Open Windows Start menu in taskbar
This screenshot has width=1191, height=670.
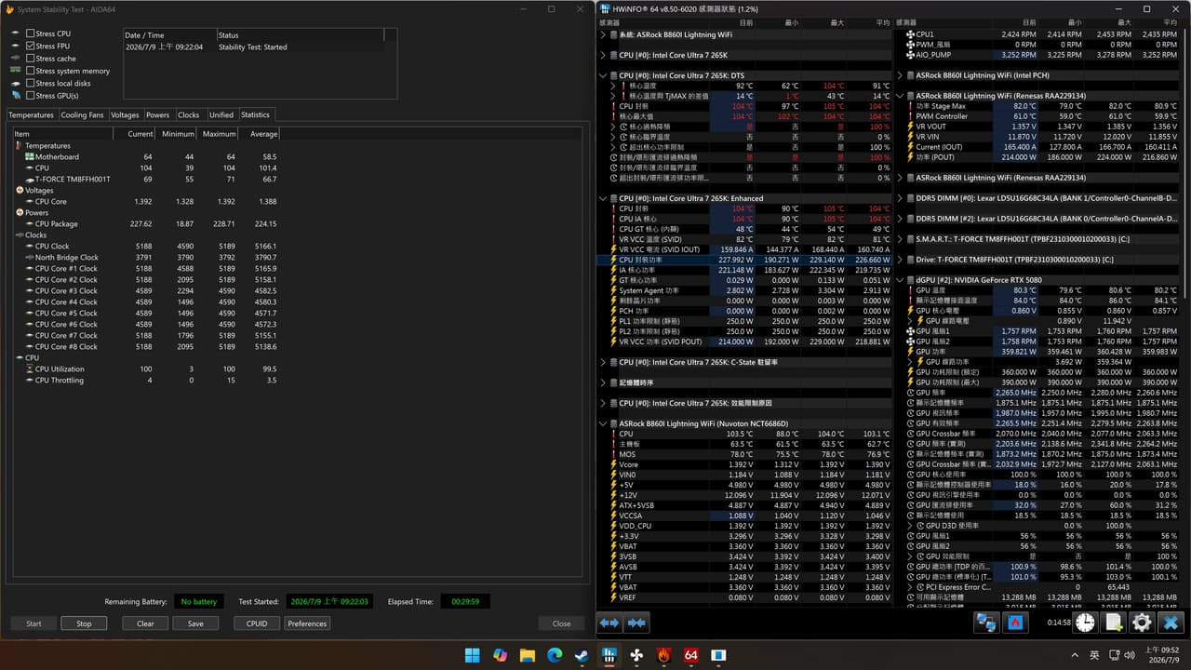[x=473, y=655]
